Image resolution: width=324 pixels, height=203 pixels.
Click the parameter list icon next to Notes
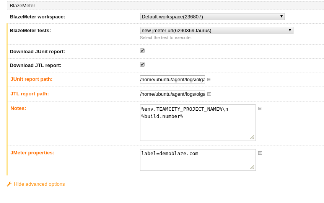pos(260,109)
